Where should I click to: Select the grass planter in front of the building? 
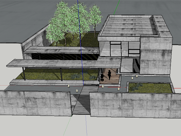pos(150,88)
